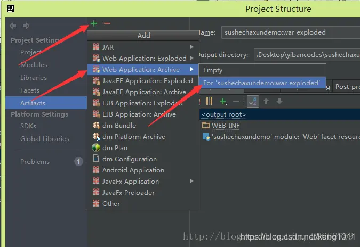Click the create archive icon in layout toolbar
This screenshot has width=360, height=247.
point(209,101)
